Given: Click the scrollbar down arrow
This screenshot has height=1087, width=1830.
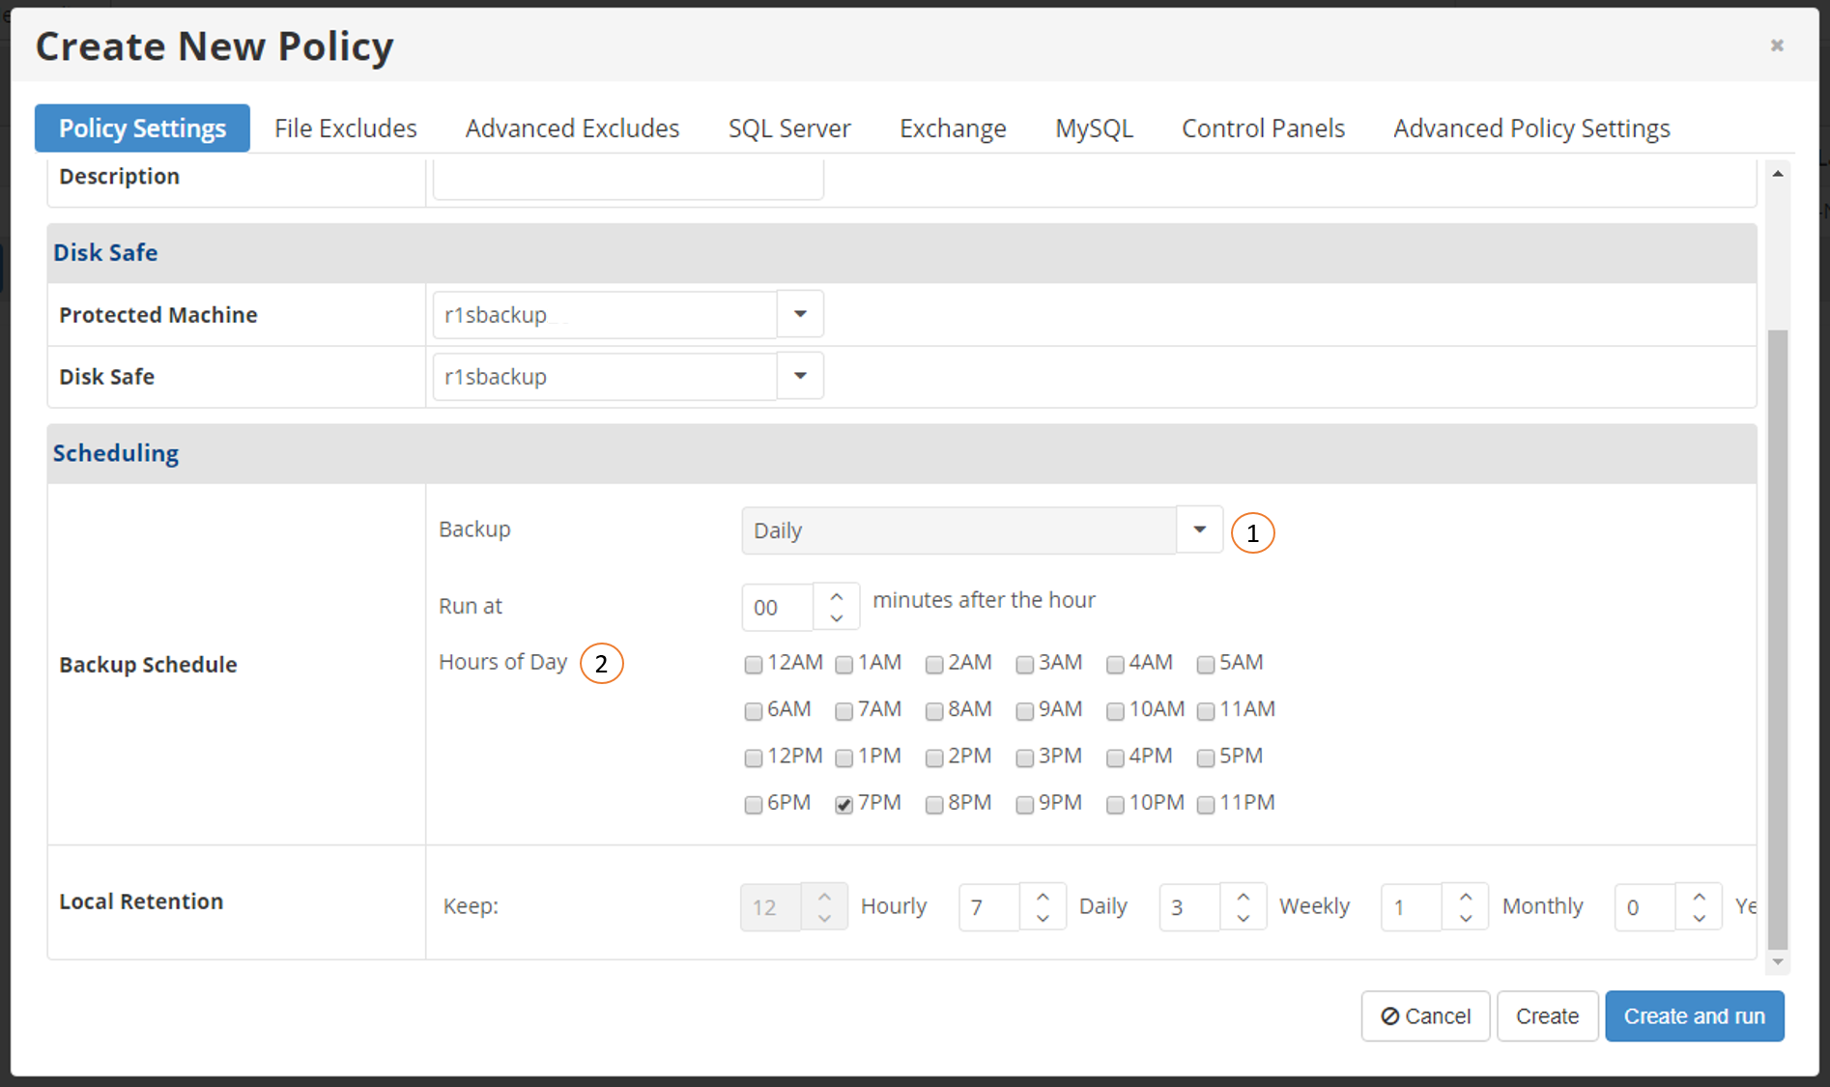Looking at the screenshot, I should [x=1778, y=962].
